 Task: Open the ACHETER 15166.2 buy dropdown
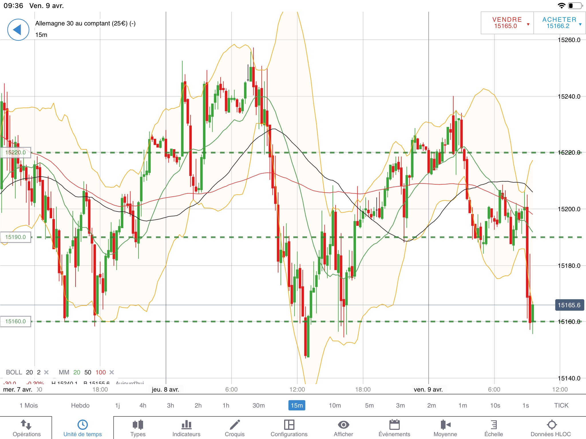click(x=559, y=23)
